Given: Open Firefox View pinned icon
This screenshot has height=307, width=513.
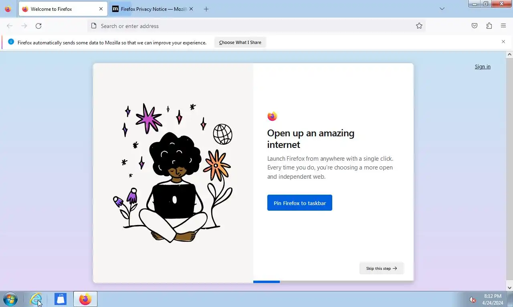Looking at the screenshot, I should pos(8,9).
